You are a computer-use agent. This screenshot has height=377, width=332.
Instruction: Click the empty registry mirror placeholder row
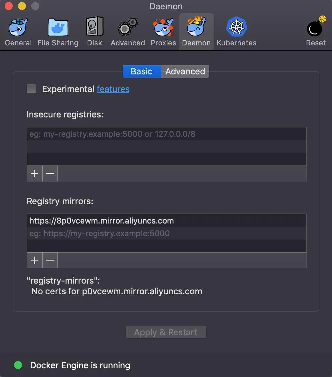pyautogui.click(x=166, y=234)
